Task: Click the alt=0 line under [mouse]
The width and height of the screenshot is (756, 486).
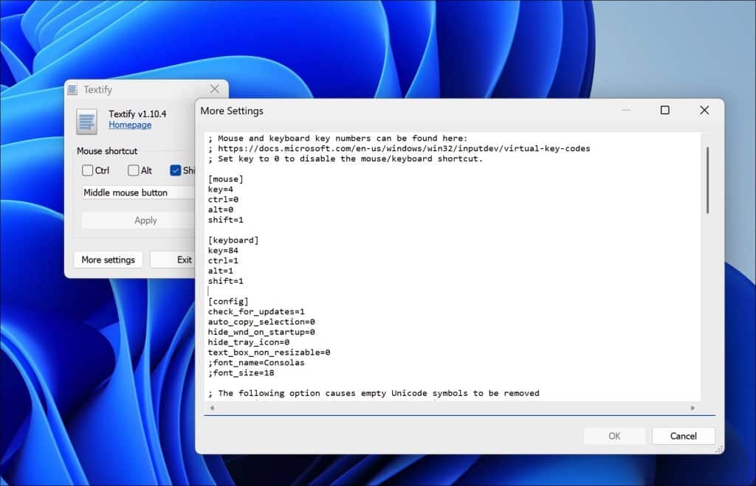Action: pos(220,209)
